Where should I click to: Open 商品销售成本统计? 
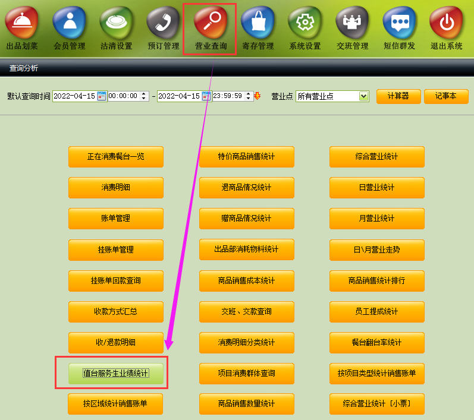point(247,281)
